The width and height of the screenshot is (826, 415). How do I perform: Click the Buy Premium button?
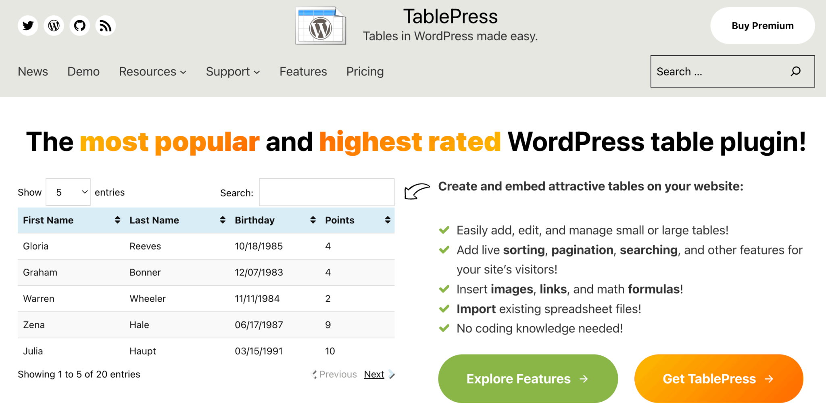click(x=762, y=25)
